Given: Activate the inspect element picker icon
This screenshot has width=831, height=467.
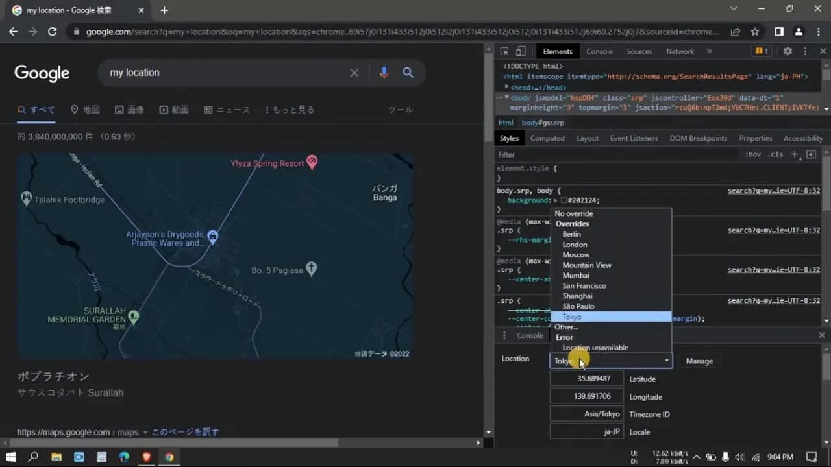Looking at the screenshot, I should click(504, 51).
